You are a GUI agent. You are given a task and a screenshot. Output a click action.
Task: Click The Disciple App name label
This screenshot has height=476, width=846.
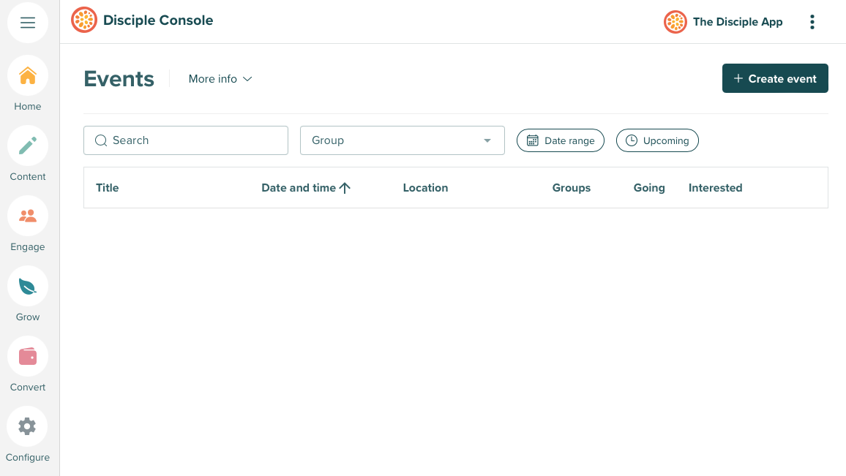click(738, 22)
